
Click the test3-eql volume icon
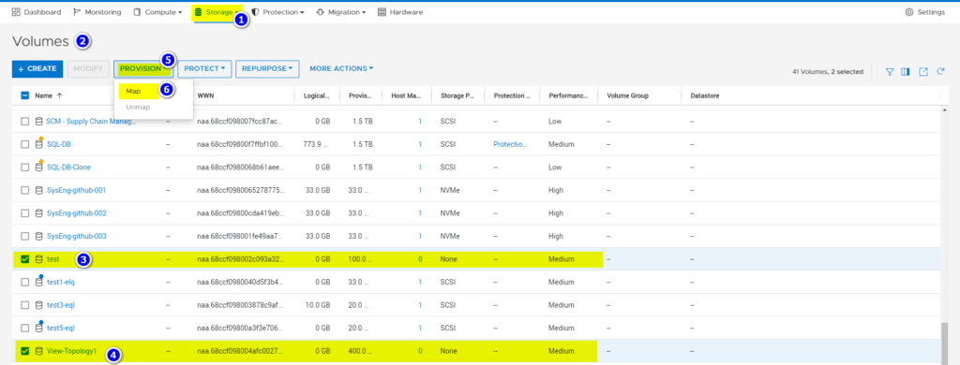(x=38, y=305)
